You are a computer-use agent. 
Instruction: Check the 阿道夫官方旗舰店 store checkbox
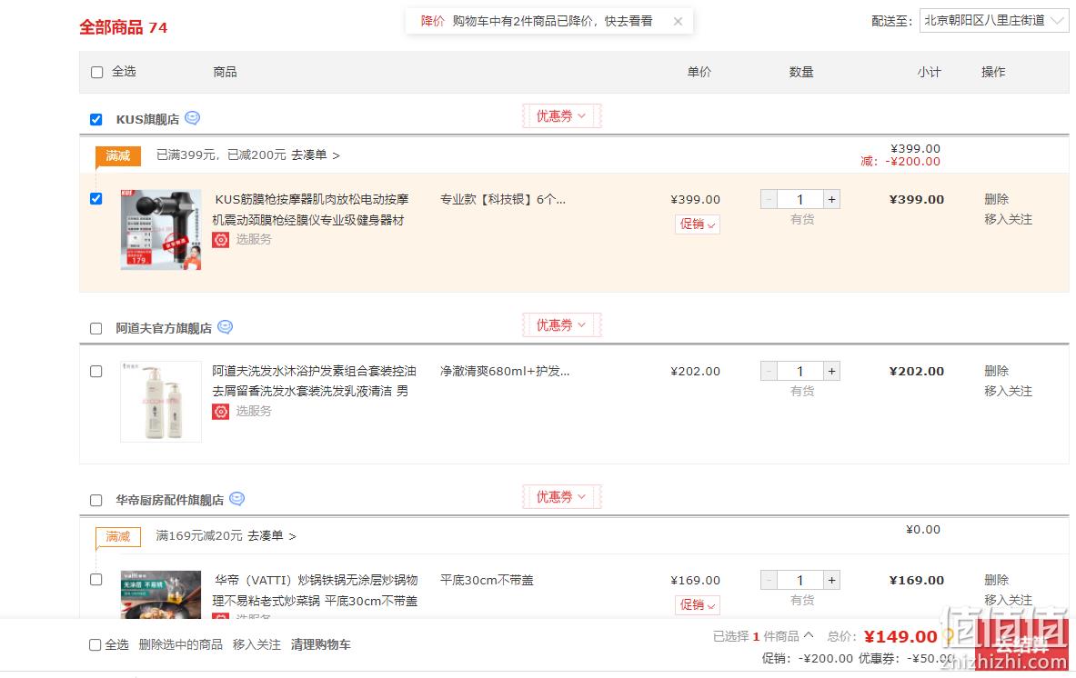pos(96,328)
